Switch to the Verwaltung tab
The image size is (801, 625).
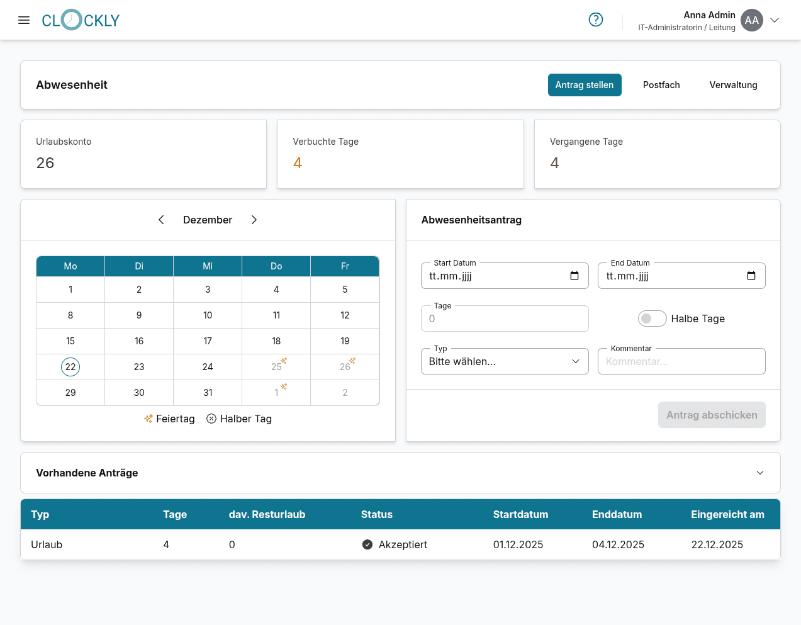733,85
